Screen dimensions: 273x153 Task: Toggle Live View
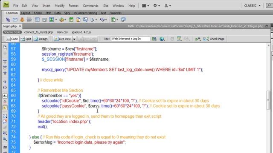point(63,39)
